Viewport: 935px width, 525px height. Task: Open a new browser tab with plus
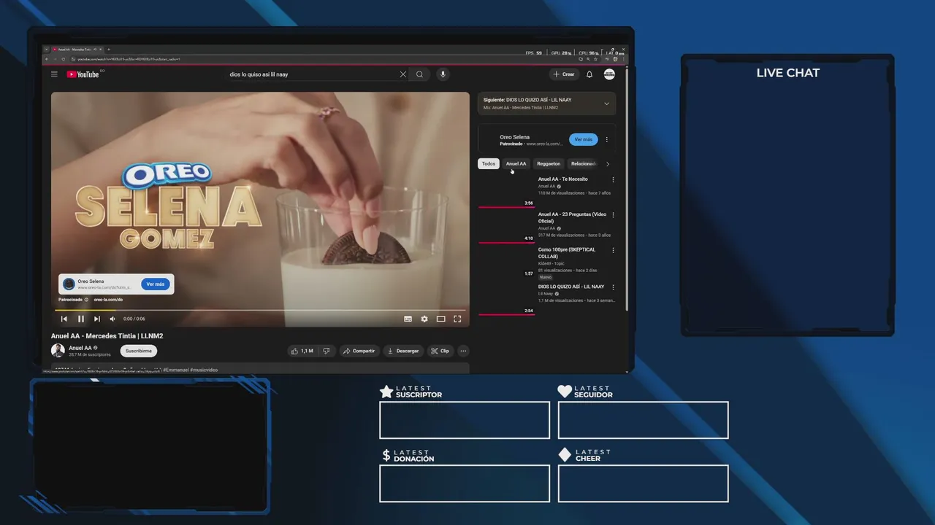108,50
